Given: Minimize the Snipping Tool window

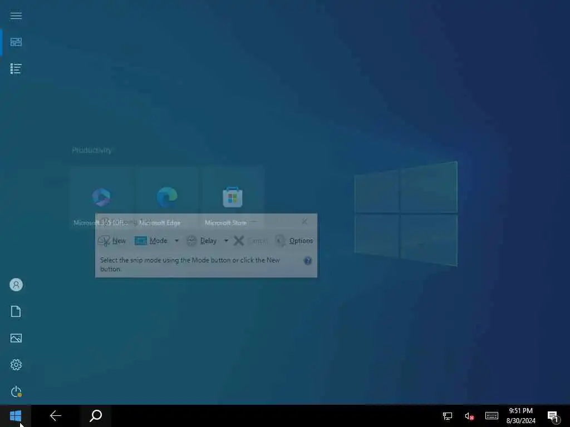Looking at the screenshot, I should tap(254, 221).
